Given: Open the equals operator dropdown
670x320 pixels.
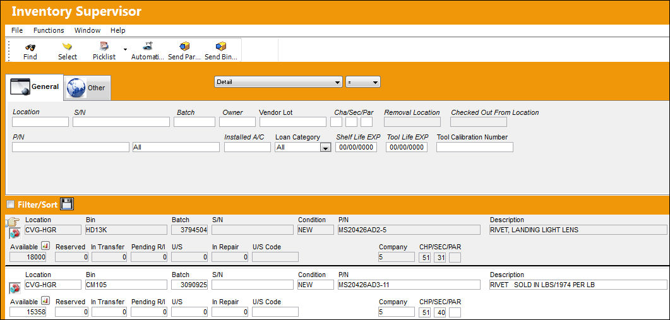Looking at the screenshot, I should 362,82.
